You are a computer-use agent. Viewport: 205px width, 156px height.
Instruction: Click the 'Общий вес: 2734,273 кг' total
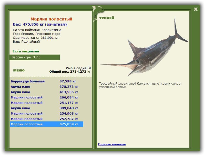(x=70, y=71)
